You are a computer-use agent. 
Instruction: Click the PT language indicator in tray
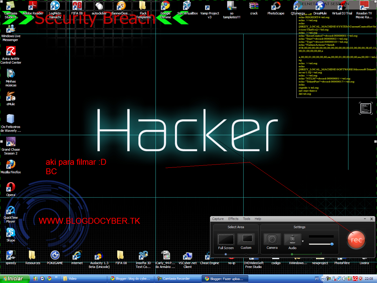(x=317, y=279)
